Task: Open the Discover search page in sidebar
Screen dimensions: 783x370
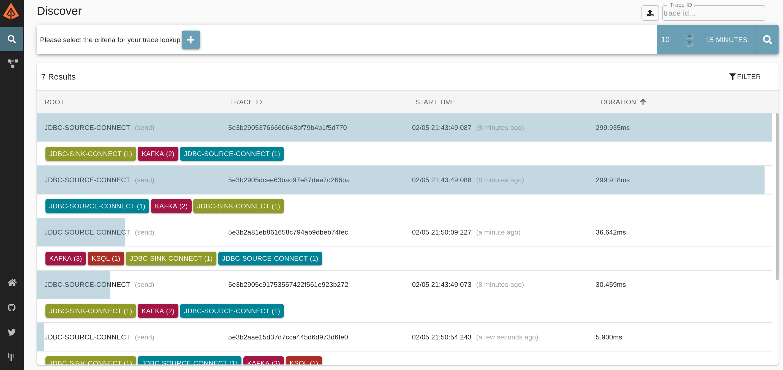Action: [12, 39]
